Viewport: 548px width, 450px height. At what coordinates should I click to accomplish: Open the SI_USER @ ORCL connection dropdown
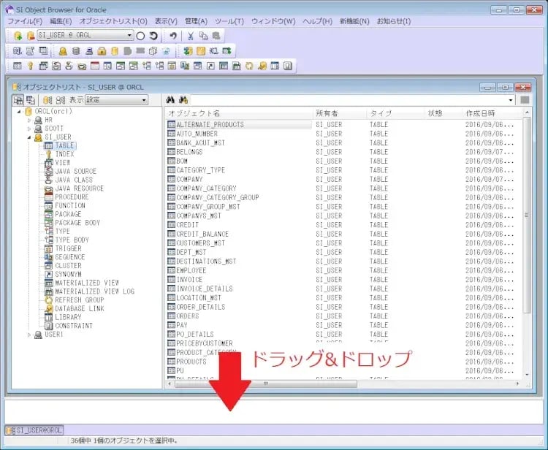click(129, 36)
